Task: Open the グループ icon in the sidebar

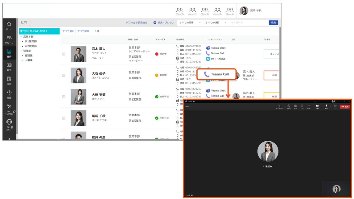Action: pos(9,39)
